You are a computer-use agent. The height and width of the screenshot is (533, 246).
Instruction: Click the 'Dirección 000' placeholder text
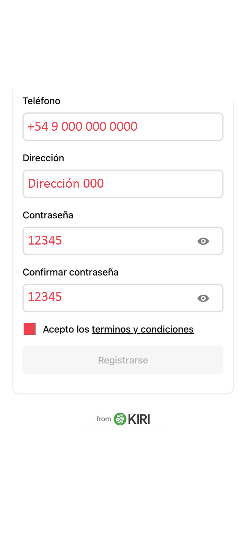click(x=66, y=183)
